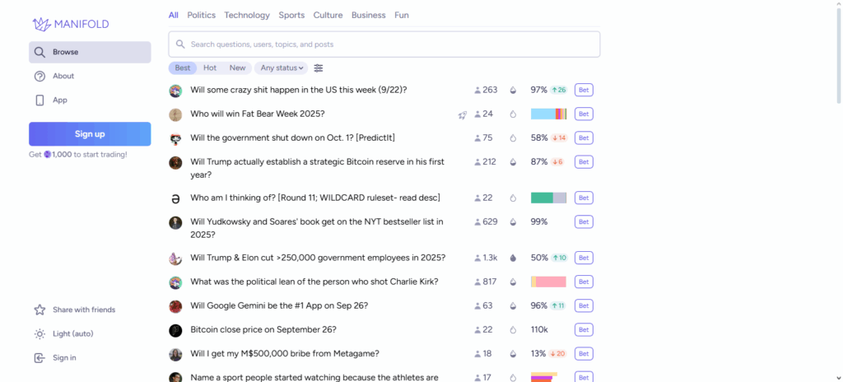Switch to the Sports tab
Screen dimensions: 843x382
click(291, 15)
